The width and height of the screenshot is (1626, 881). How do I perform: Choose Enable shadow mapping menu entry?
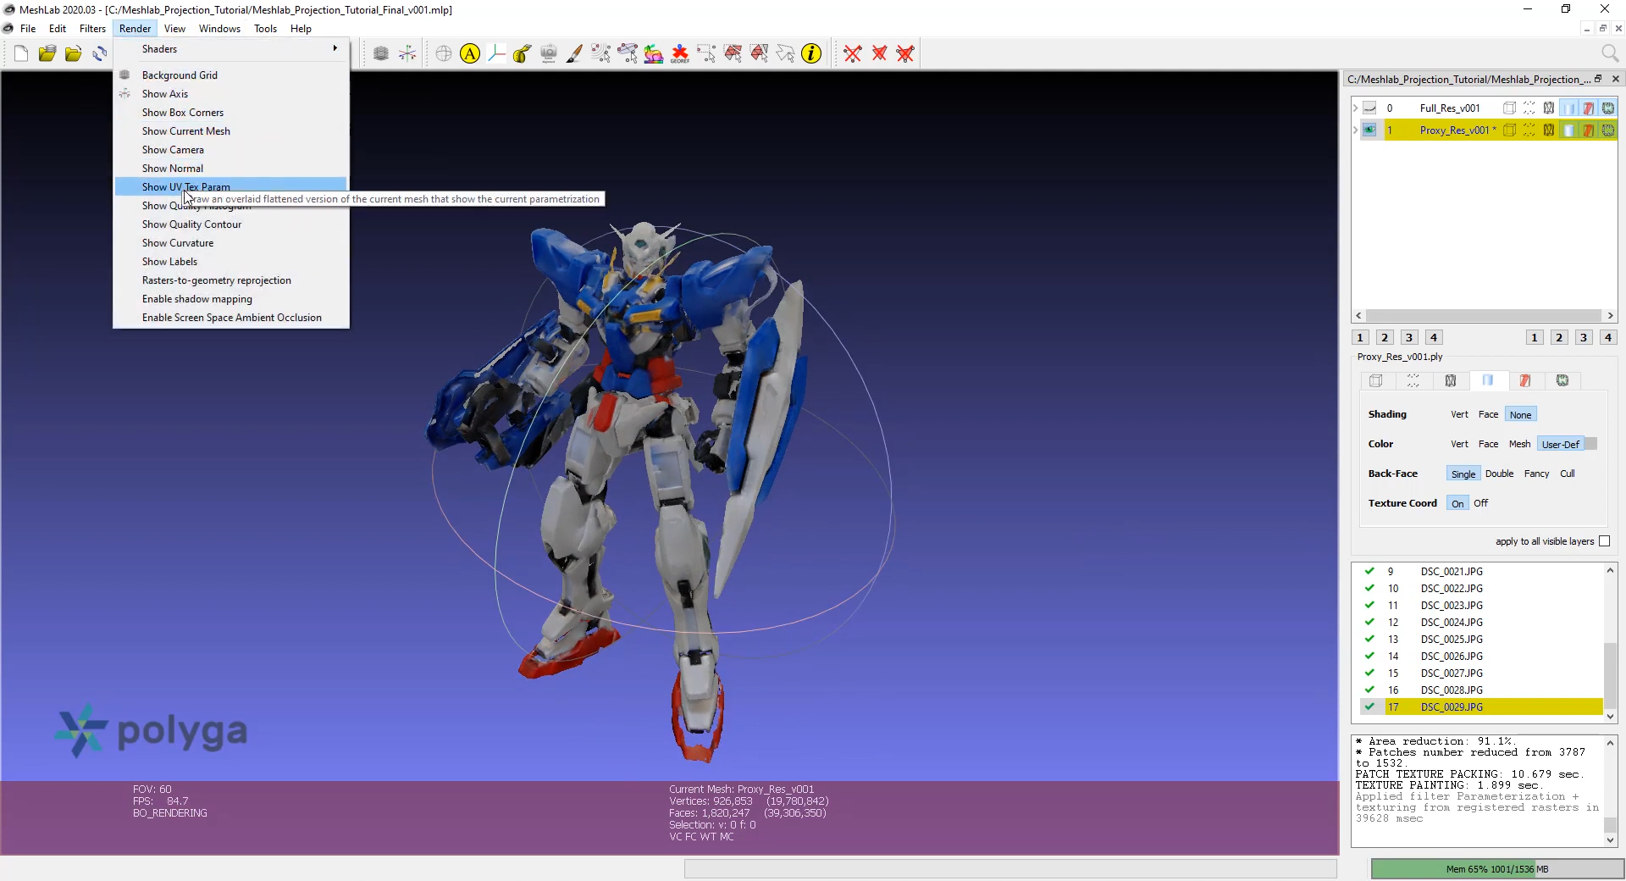click(x=230, y=299)
